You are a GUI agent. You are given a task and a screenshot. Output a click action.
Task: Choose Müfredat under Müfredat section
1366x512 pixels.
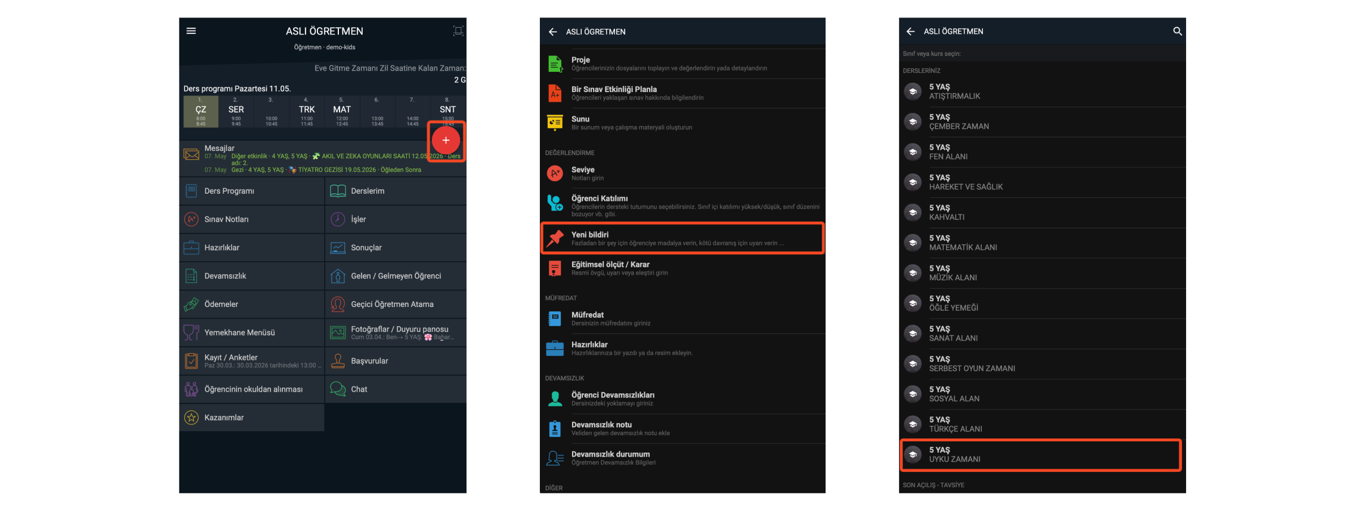click(682, 319)
